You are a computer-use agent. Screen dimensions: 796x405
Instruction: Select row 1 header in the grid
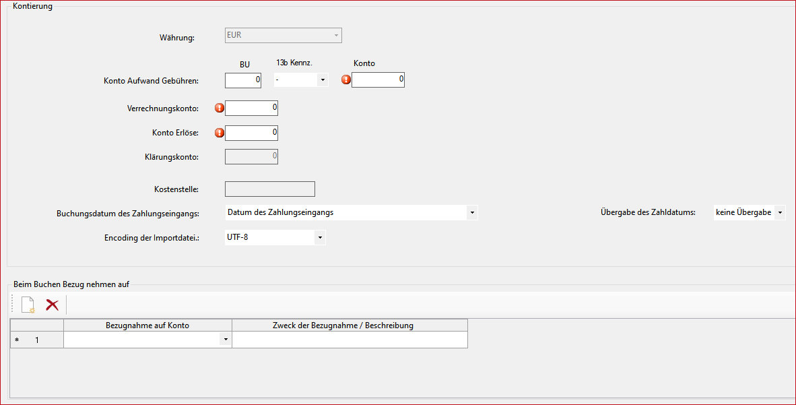[x=37, y=340]
